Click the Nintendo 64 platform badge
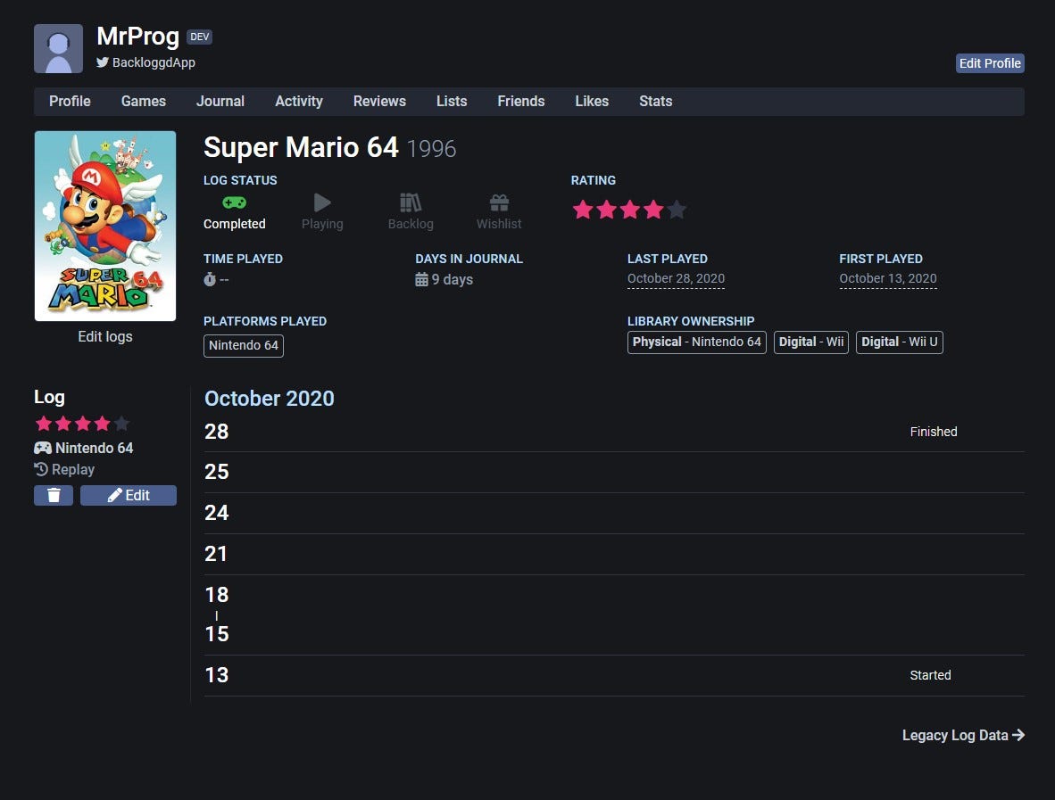This screenshot has height=800, width=1055. (x=244, y=345)
